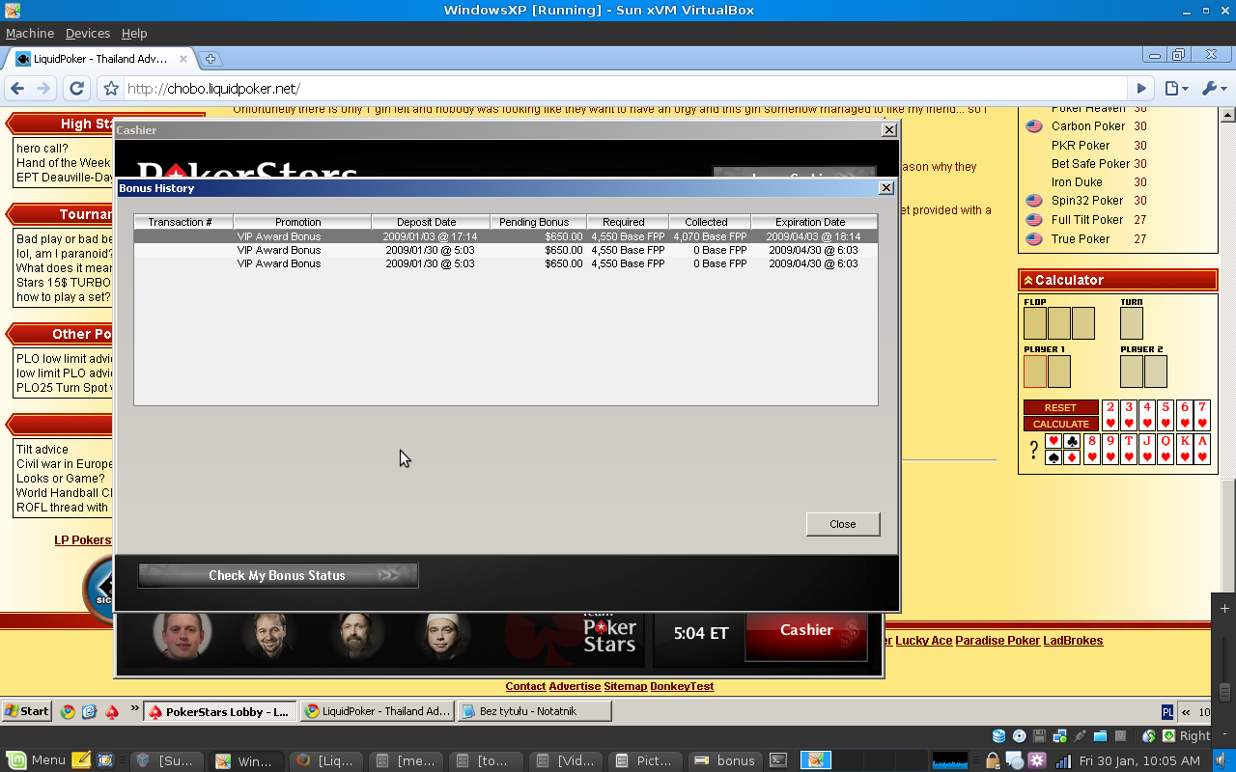Switch calculator suit to diamonds
The height and width of the screenshot is (772, 1236).
point(1072,457)
